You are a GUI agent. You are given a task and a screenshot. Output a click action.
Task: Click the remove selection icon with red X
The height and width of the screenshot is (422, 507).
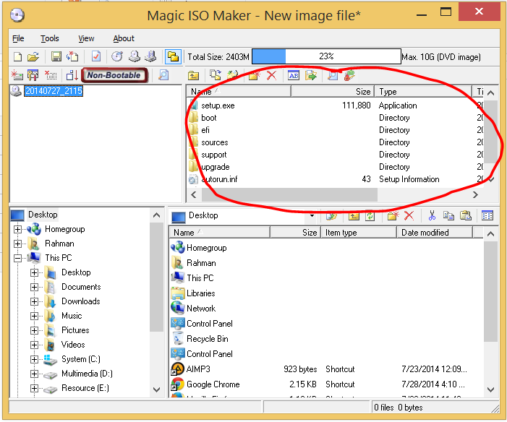[51, 75]
